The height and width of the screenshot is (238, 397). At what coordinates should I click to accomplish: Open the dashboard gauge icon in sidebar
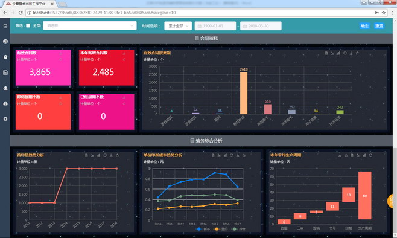pyautogui.click(x=5, y=104)
